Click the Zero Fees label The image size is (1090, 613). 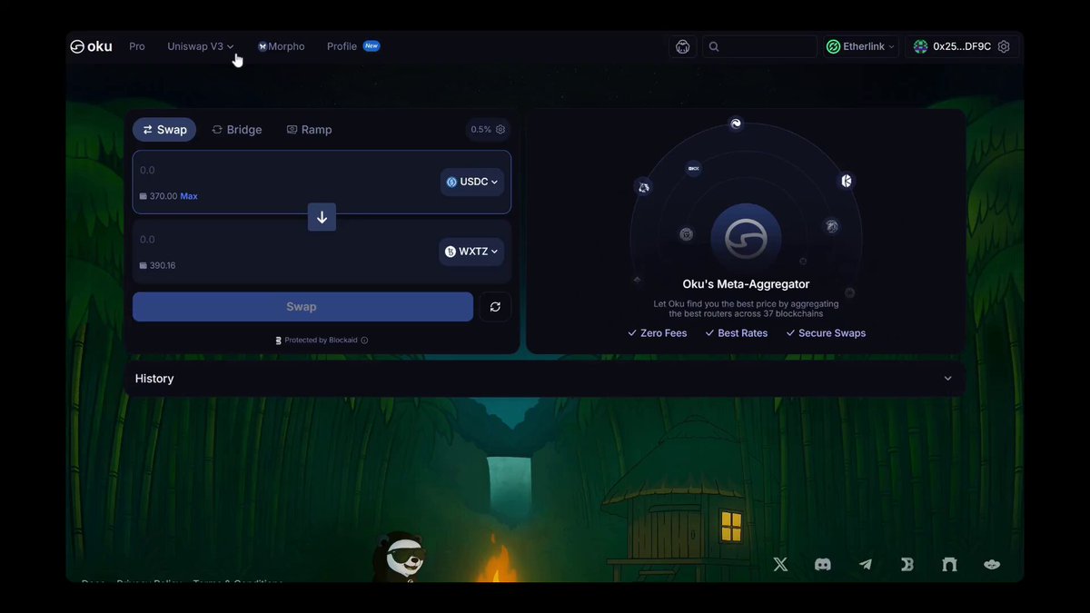(x=663, y=333)
